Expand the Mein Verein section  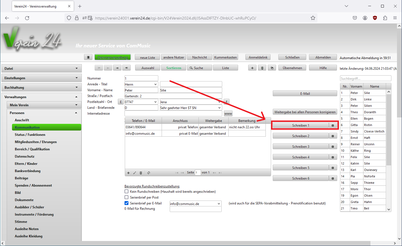pos(44,105)
